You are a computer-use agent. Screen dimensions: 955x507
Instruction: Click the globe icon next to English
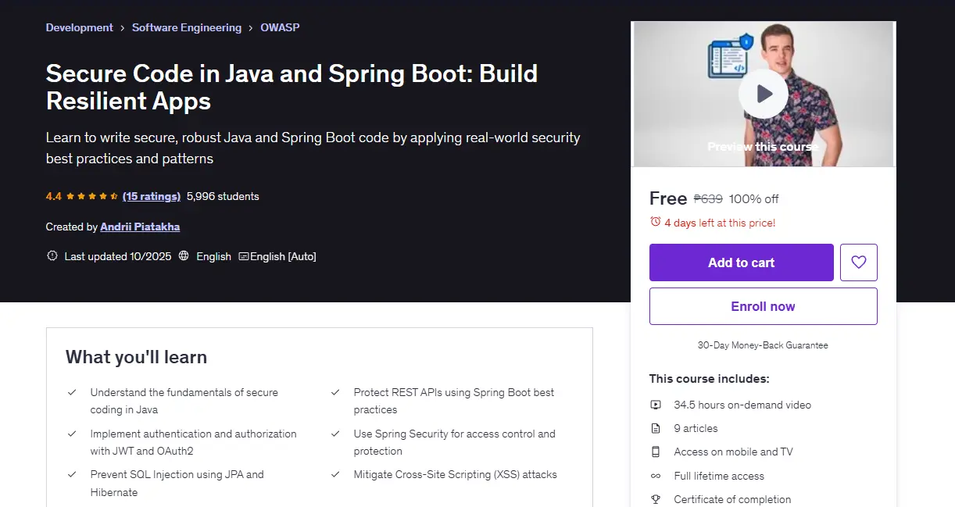[x=184, y=256]
